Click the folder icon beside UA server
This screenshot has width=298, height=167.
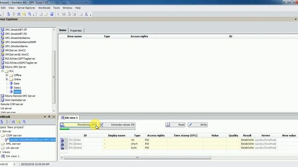pos(3,148)
